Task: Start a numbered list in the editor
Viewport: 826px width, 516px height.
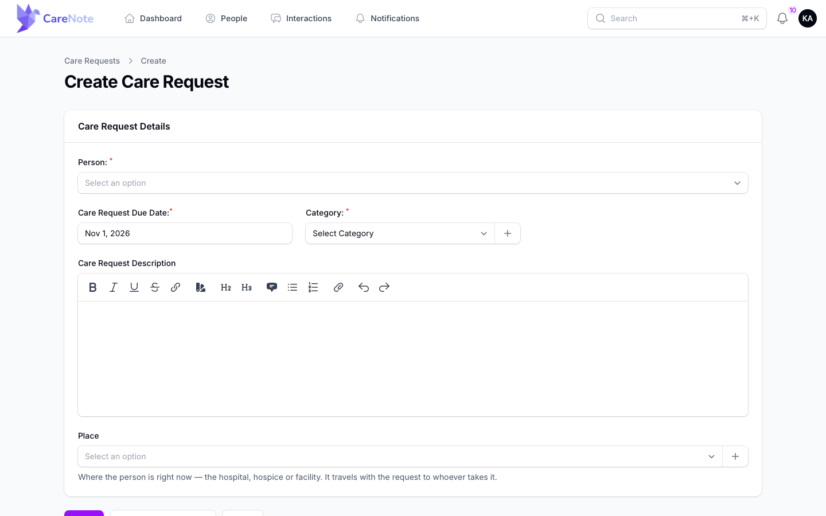Action: tap(313, 287)
